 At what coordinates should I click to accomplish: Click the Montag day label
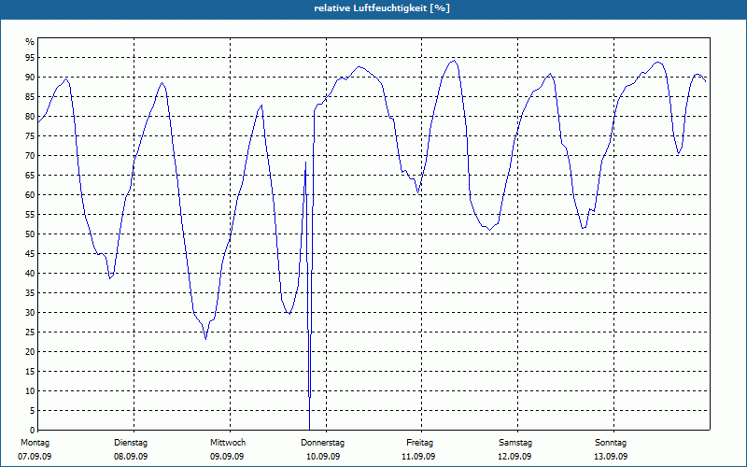tap(35, 443)
